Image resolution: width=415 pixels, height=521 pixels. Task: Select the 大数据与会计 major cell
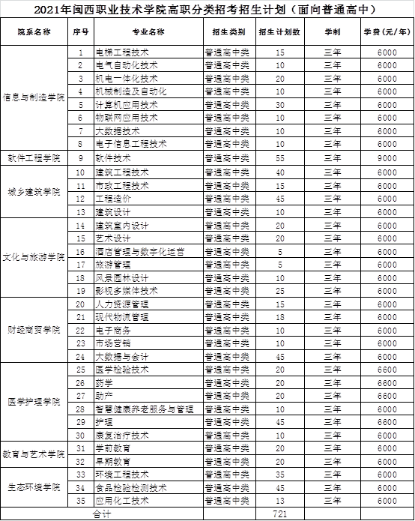[x=148, y=357]
